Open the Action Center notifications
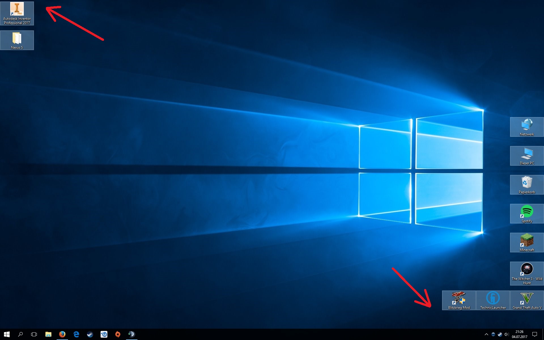544x340 pixels. 534,334
